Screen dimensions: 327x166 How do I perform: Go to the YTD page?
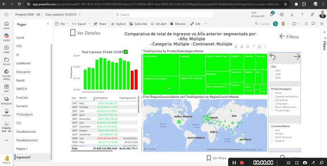(x=19, y=46)
